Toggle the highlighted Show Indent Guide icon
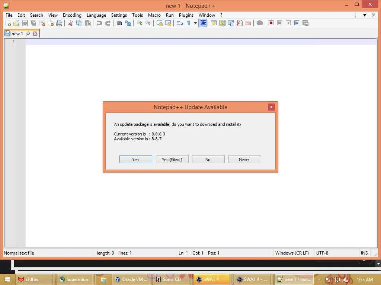 click(203, 23)
